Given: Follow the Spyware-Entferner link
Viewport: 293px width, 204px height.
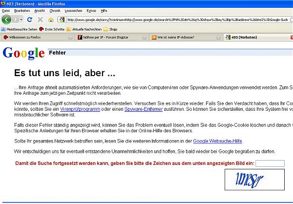Looking at the screenshot, I should coord(144,109).
